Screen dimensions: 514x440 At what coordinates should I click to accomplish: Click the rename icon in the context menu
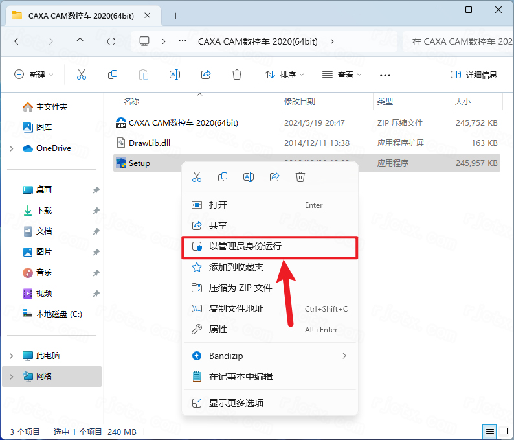(x=249, y=177)
